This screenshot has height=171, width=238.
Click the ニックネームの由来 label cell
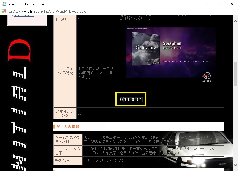point(68,151)
